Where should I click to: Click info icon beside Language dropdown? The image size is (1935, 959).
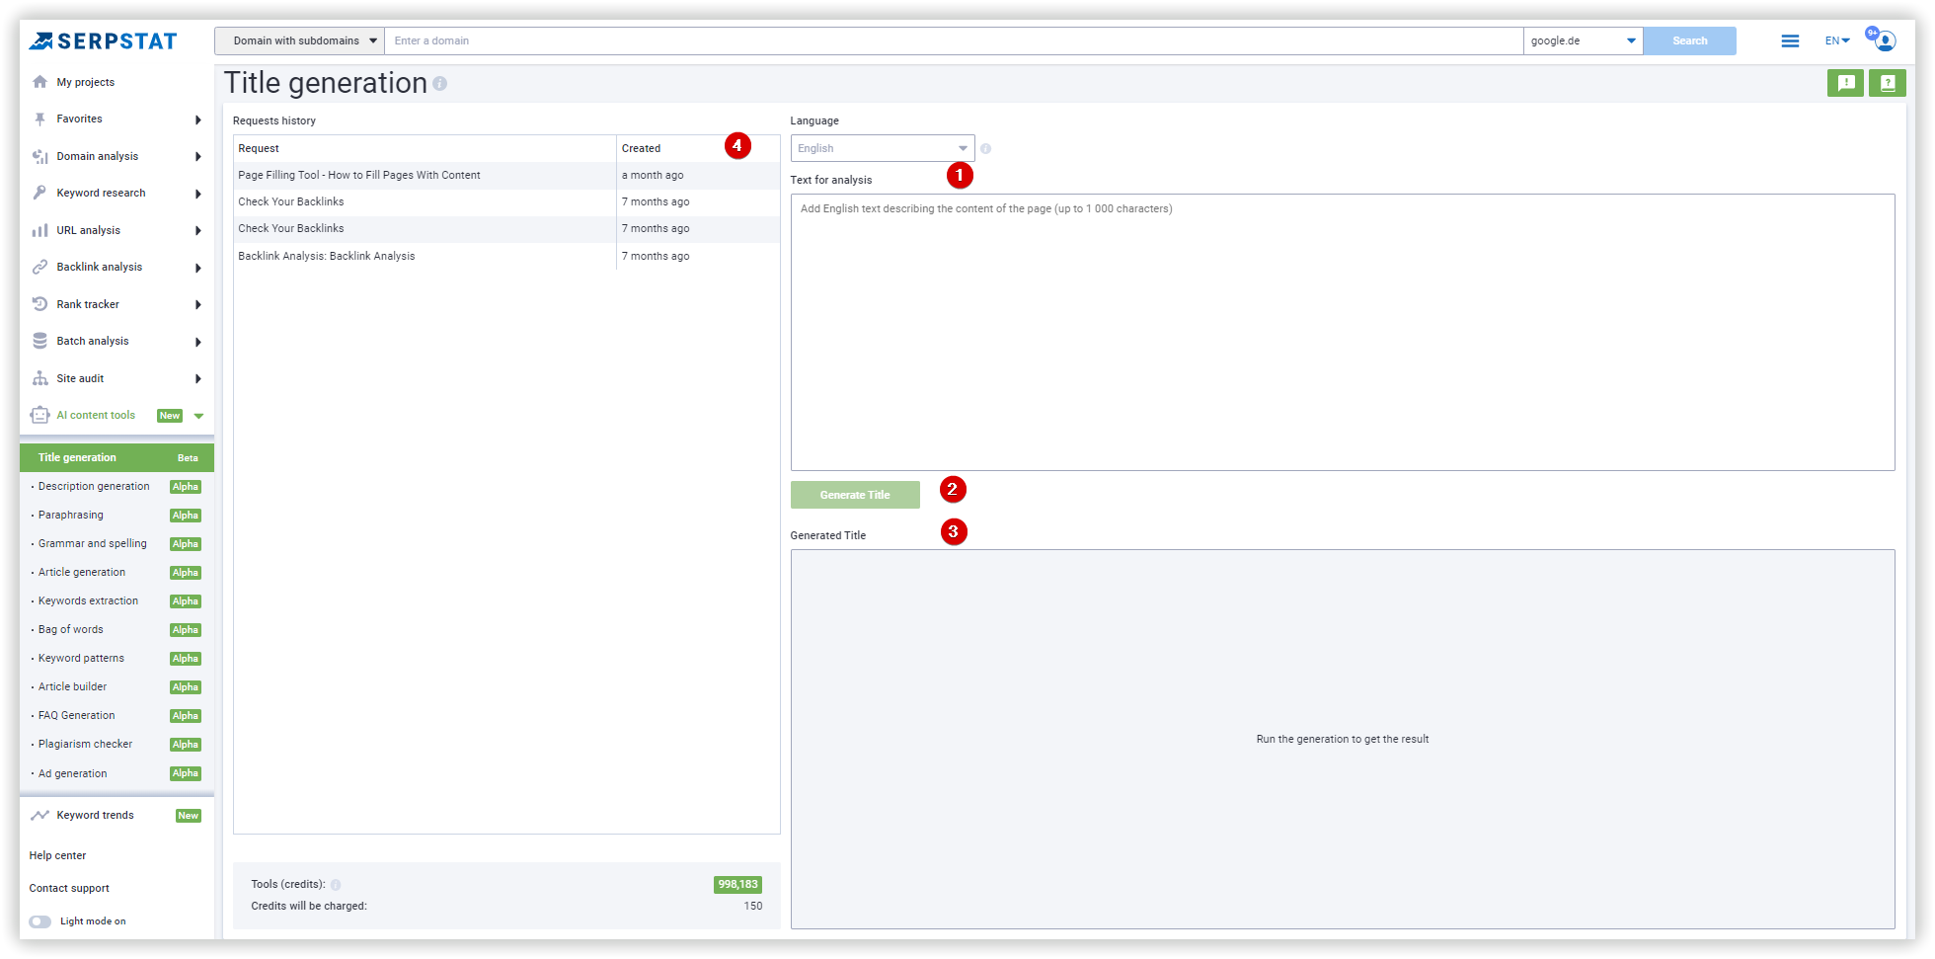click(985, 148)
